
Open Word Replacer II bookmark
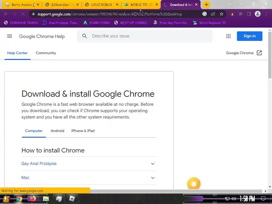point(210,23)
